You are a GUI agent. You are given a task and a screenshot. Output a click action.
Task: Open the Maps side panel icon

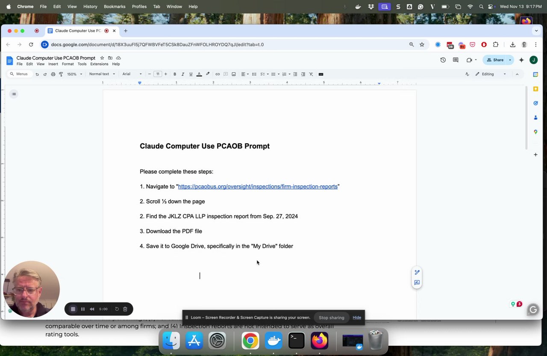click(535, 132)
